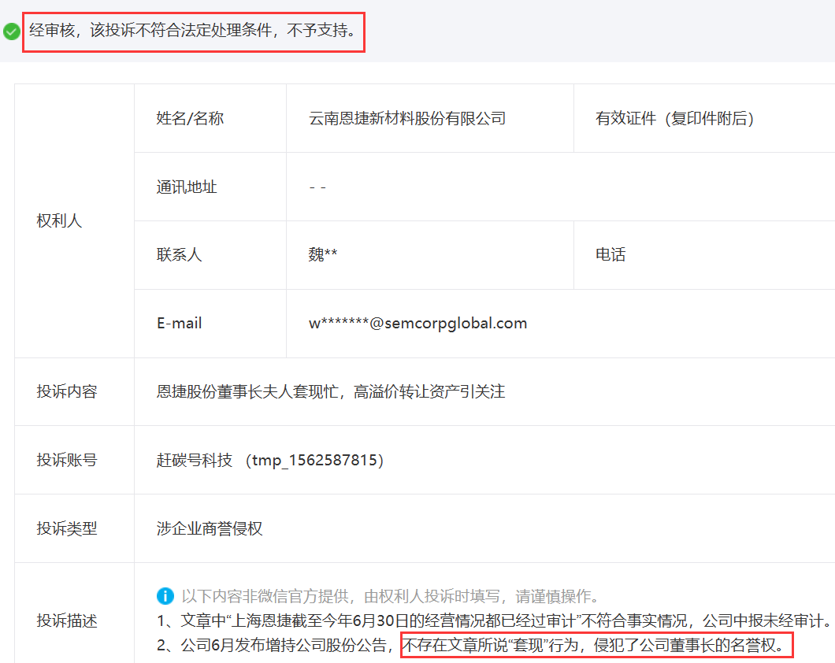Select account 赶碳号科技（tmp_1562587815）

[270, 460]
